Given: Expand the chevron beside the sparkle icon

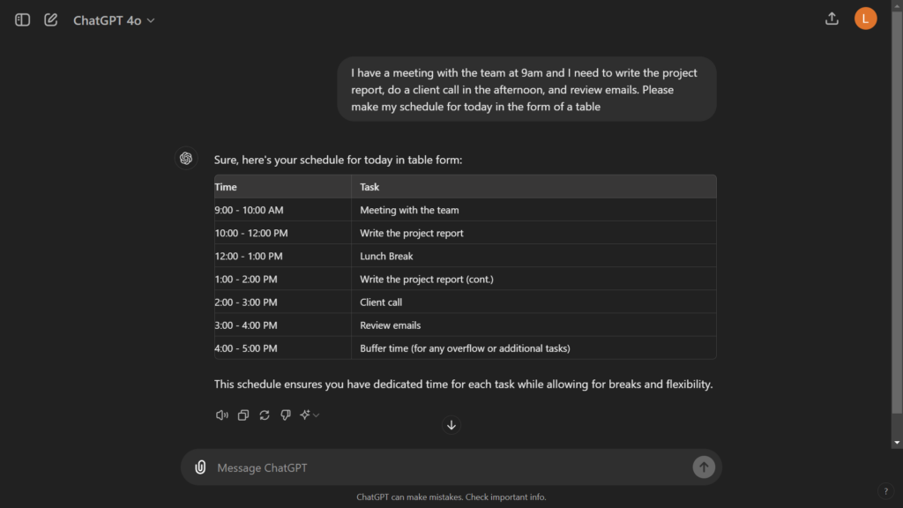Looking at the screenshot, I should click(316, 415).
